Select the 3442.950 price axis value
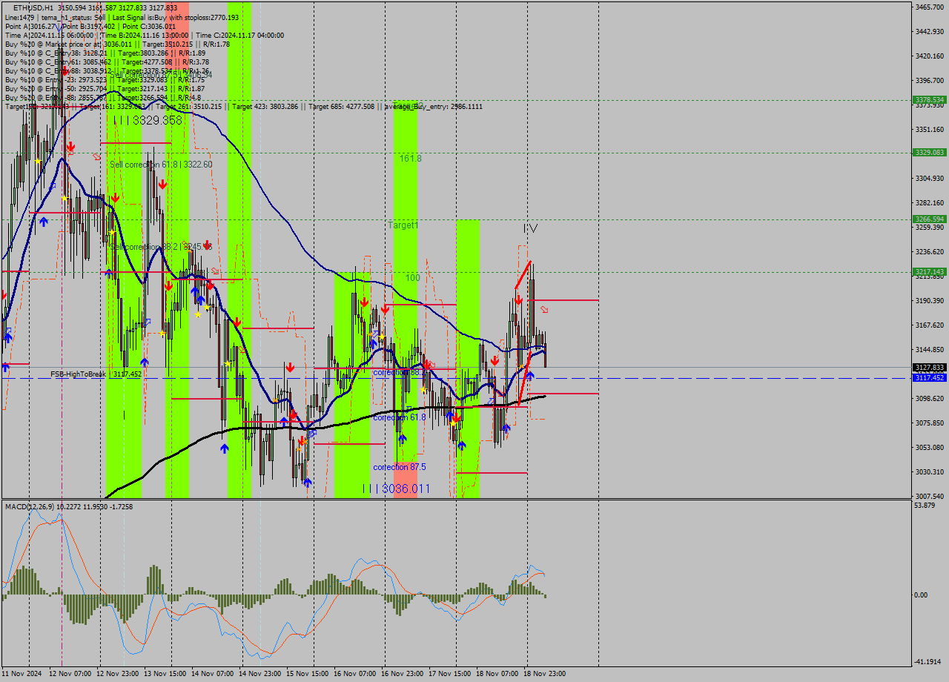 pyautogui.click(x=930, y=31)
